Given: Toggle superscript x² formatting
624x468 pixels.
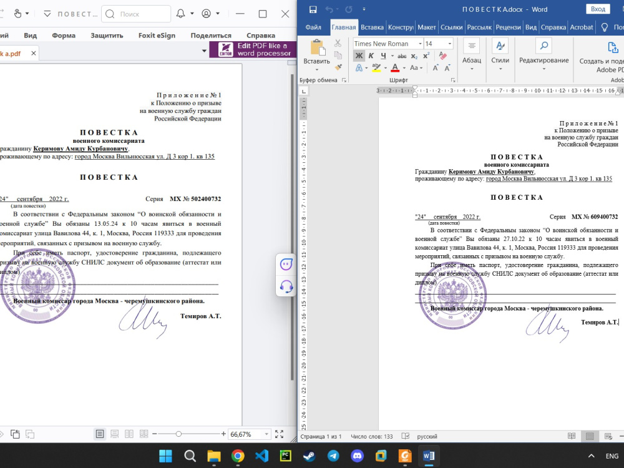Looking at the screenshot, I should click(x=426, y=56).
